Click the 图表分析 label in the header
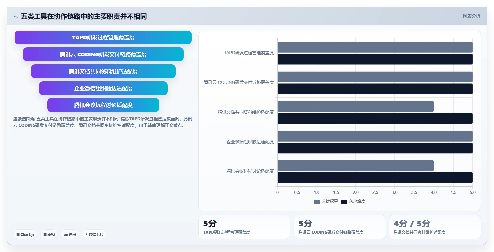 (x=471, y=16)
